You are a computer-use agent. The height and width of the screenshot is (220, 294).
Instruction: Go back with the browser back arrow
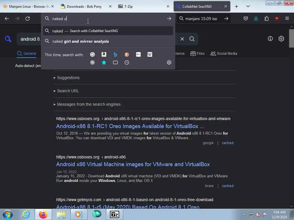7,19
